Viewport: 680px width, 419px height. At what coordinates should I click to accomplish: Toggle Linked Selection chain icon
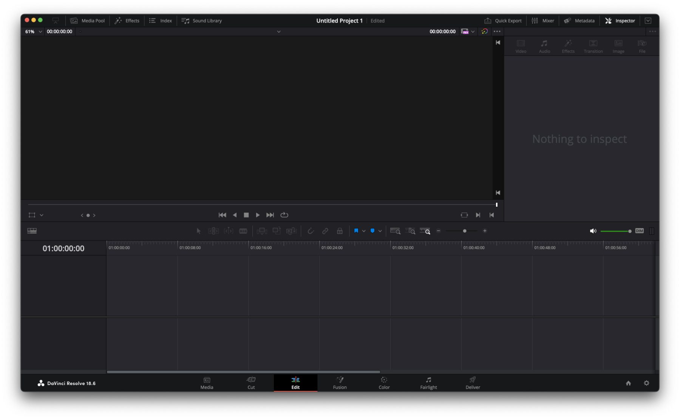[x=325, y=231]
